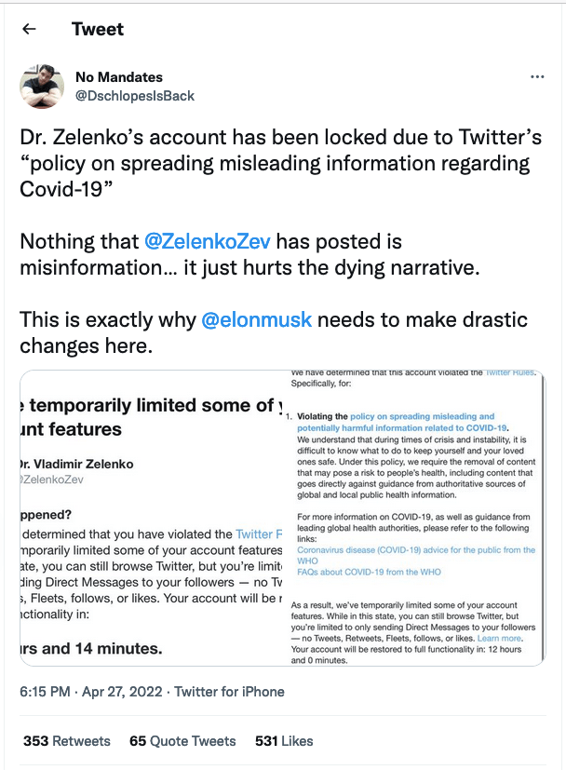
Task: Open the tweet's more options menu
Action: (x=537, y=77)
